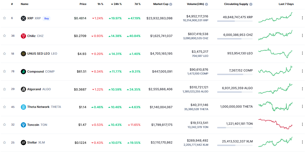Image resolution: width=307 pixels, height=154 pixels.
Task: Open the UNUS SED LEO 7-day chart
Action: (275, 53)
